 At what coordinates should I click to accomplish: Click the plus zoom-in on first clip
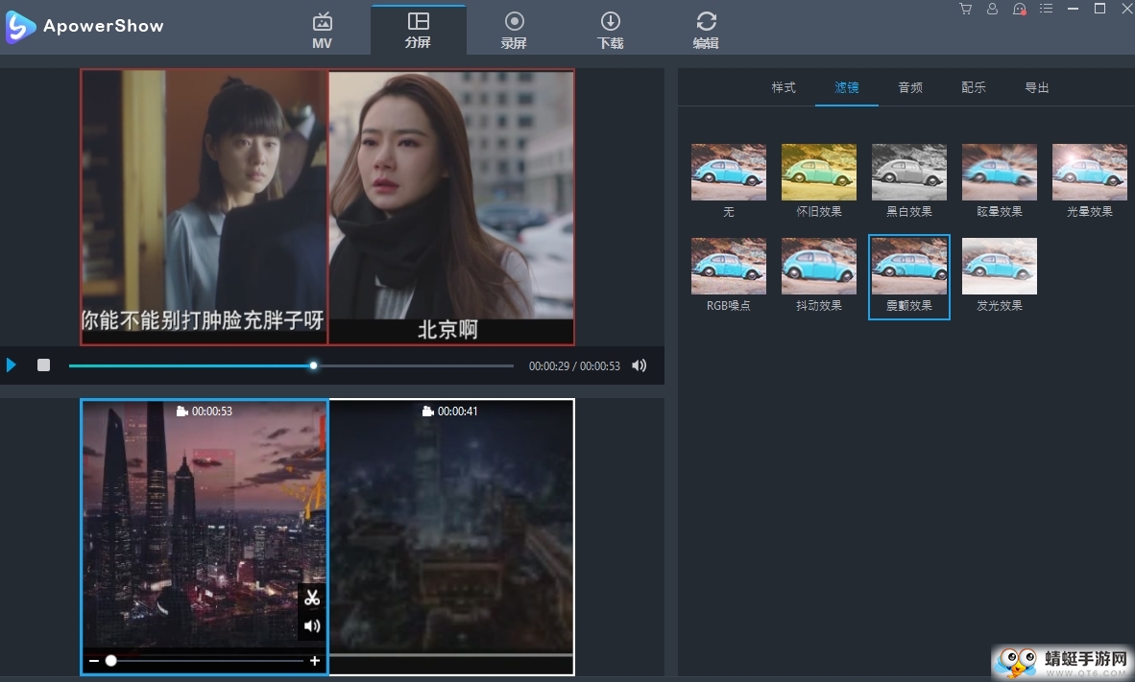coord(315,660)
